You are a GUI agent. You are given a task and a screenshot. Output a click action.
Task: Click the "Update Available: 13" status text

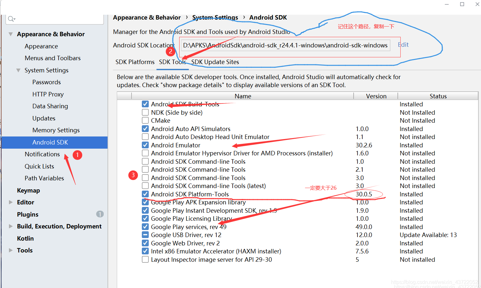tap(428, 235)
